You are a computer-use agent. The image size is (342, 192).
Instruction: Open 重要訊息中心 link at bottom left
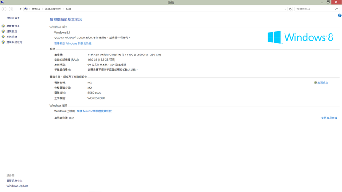[14, 181]
